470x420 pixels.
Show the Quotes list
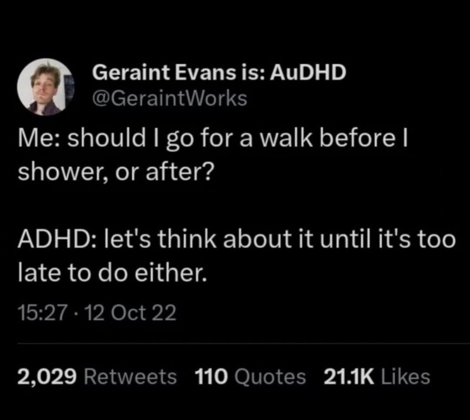coord(270,377)
